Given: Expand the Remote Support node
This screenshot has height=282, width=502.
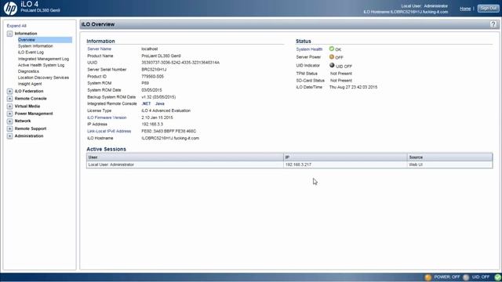Looking at the screenshot, I should click(x=9, y=128).
